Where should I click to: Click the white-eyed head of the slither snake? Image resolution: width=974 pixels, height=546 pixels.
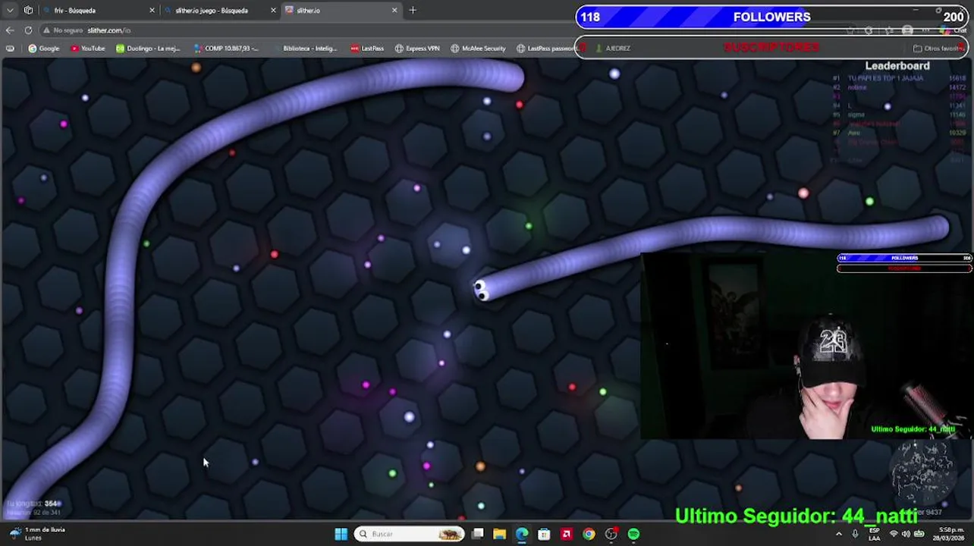coord(481,290)
